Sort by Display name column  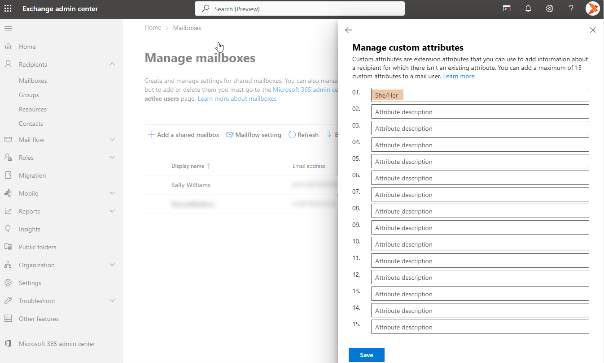pos(188,166)
